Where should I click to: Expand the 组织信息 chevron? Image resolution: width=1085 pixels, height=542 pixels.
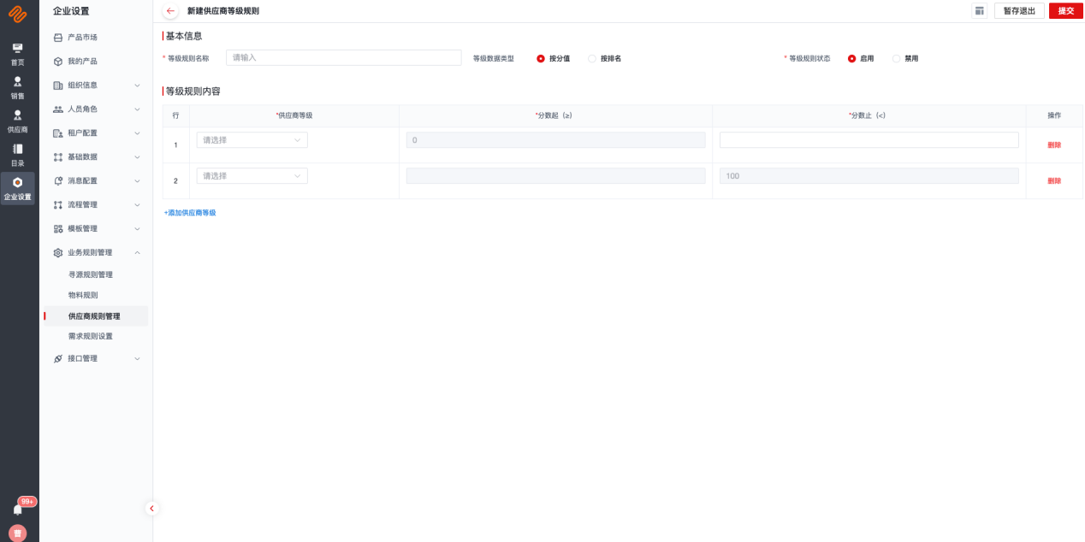coord(137,85)
